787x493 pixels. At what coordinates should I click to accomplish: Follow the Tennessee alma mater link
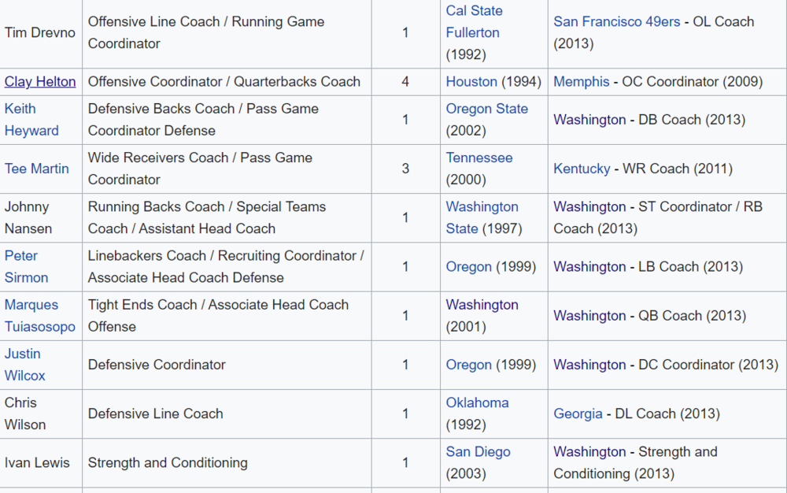(x=478, y=158)
